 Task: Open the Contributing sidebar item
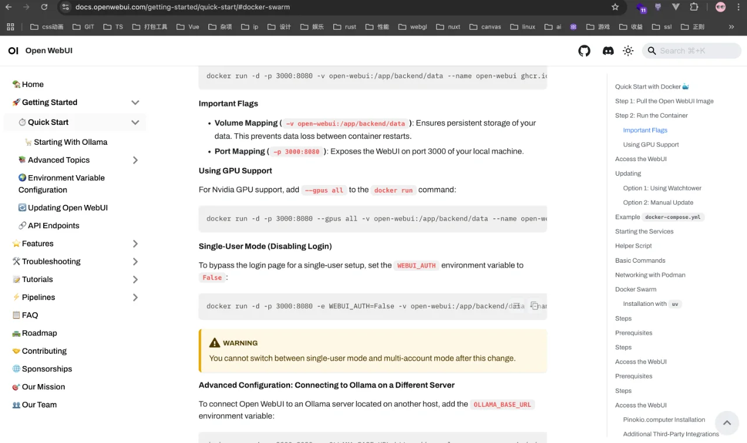(x=39, y=351)
